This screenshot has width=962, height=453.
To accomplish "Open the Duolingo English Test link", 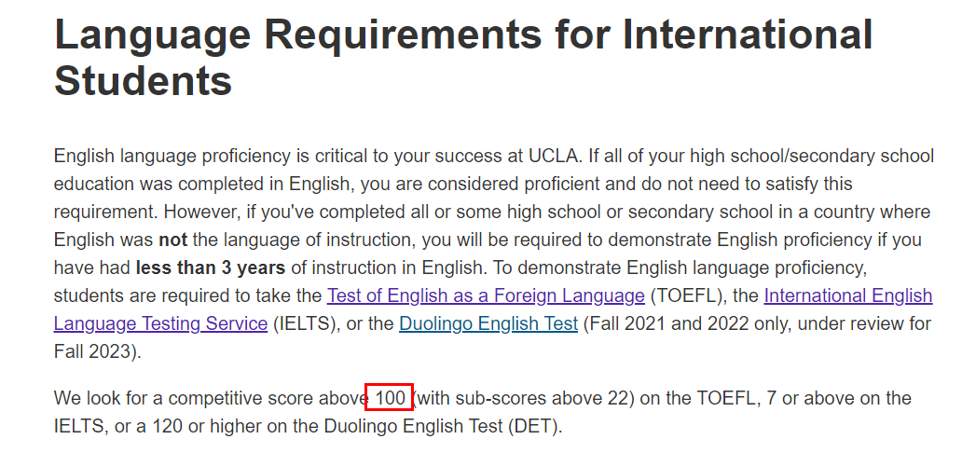I will 488,323.
